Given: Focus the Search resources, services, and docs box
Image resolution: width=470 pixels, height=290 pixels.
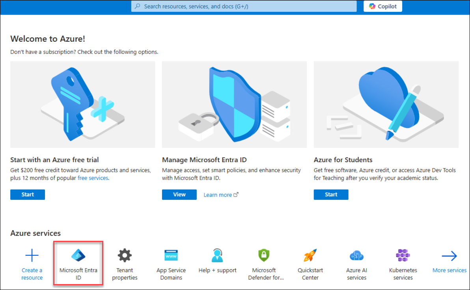Looking at the screenshot, I should pyautogui.click(x=244, y=6).
